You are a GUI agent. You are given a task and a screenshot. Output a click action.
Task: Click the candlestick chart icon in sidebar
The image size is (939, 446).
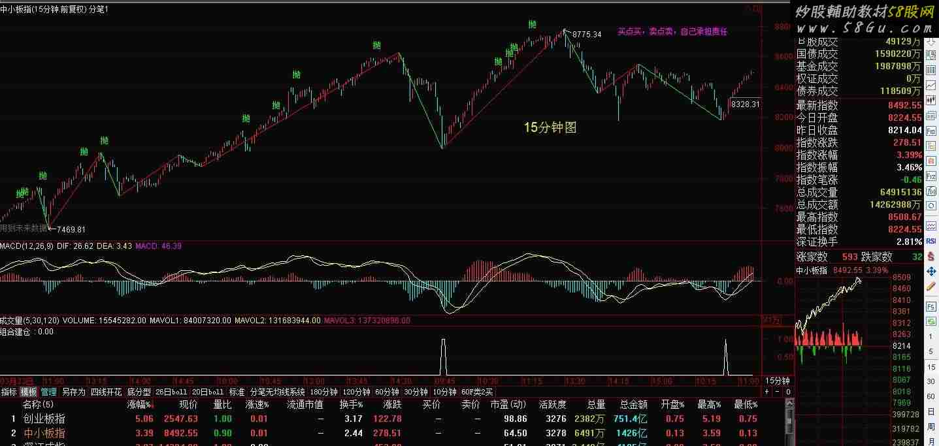point(931,99)
